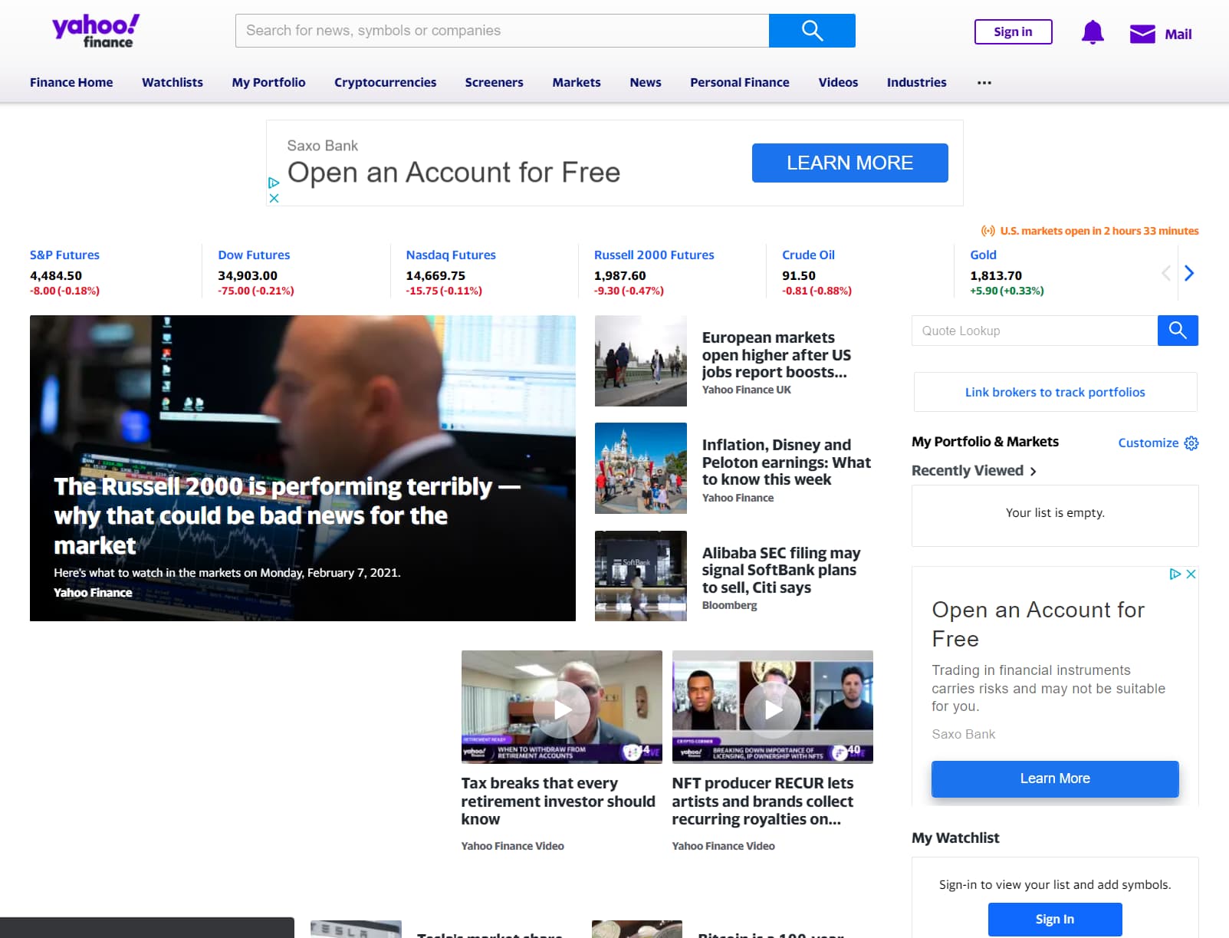Click U.S. markets open countdown notice
Screen dimensions: 1229x938
1089,231
